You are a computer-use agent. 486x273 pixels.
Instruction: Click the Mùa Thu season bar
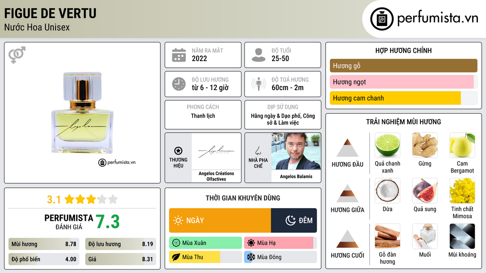(206, 257)
